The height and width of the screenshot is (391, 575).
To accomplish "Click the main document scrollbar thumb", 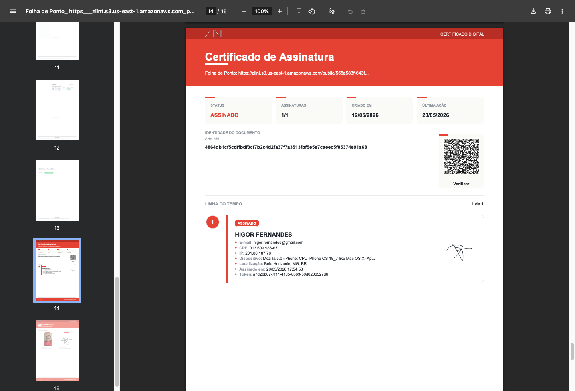I will (572, 352).
